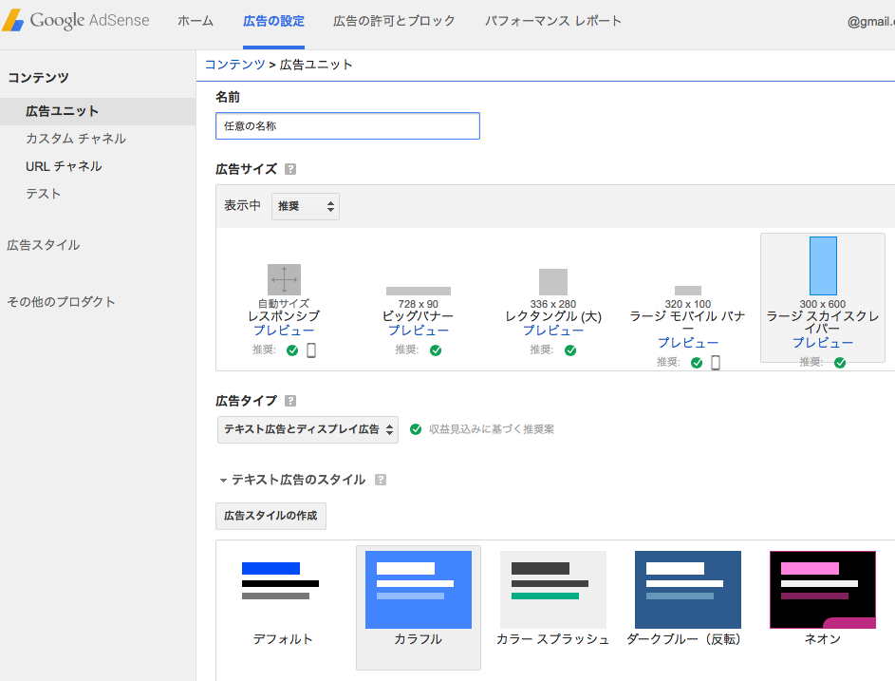The width and height of the screenshot is (895, 681).
Task: Click the ラージ スカイスクレイパー プレビュー link
Action: click(x=823, y=343)
